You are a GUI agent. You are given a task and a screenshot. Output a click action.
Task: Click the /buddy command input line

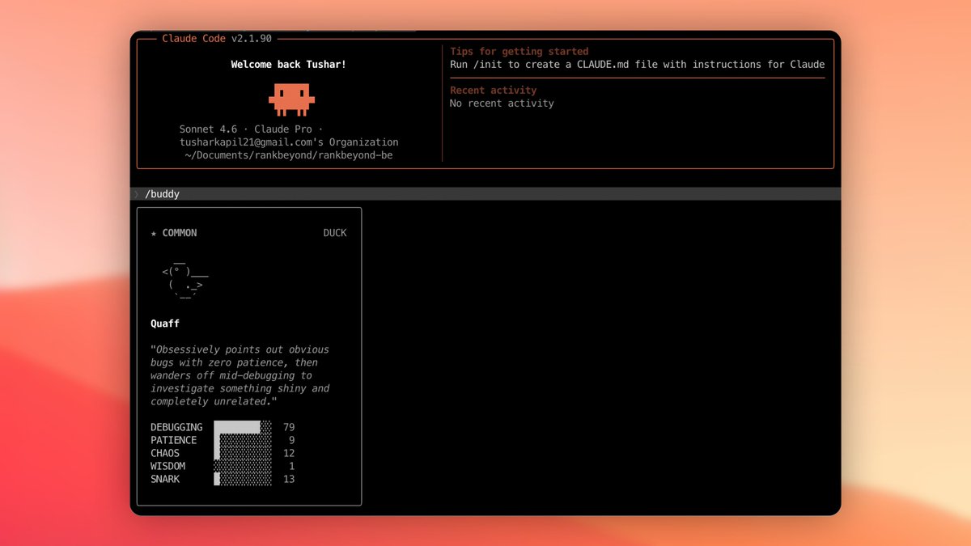click(x=485, y=194)
